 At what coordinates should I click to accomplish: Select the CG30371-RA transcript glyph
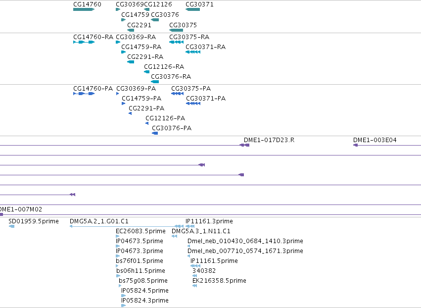click(x=193, y=52)
